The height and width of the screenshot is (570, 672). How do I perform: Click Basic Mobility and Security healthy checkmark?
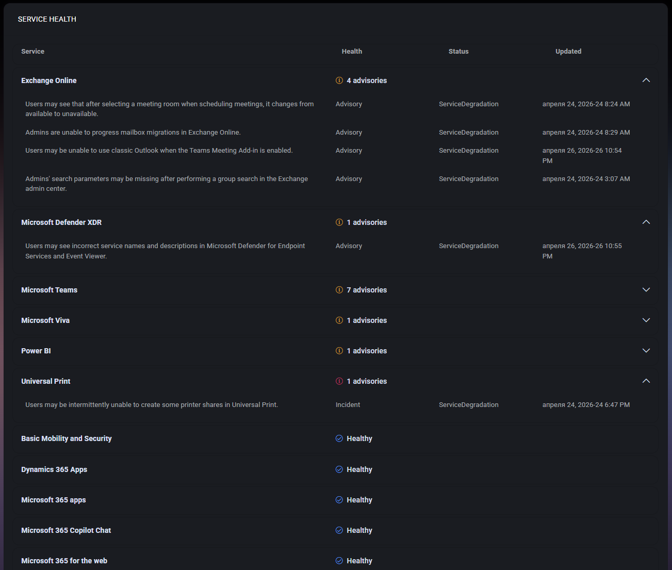[339, 438]
